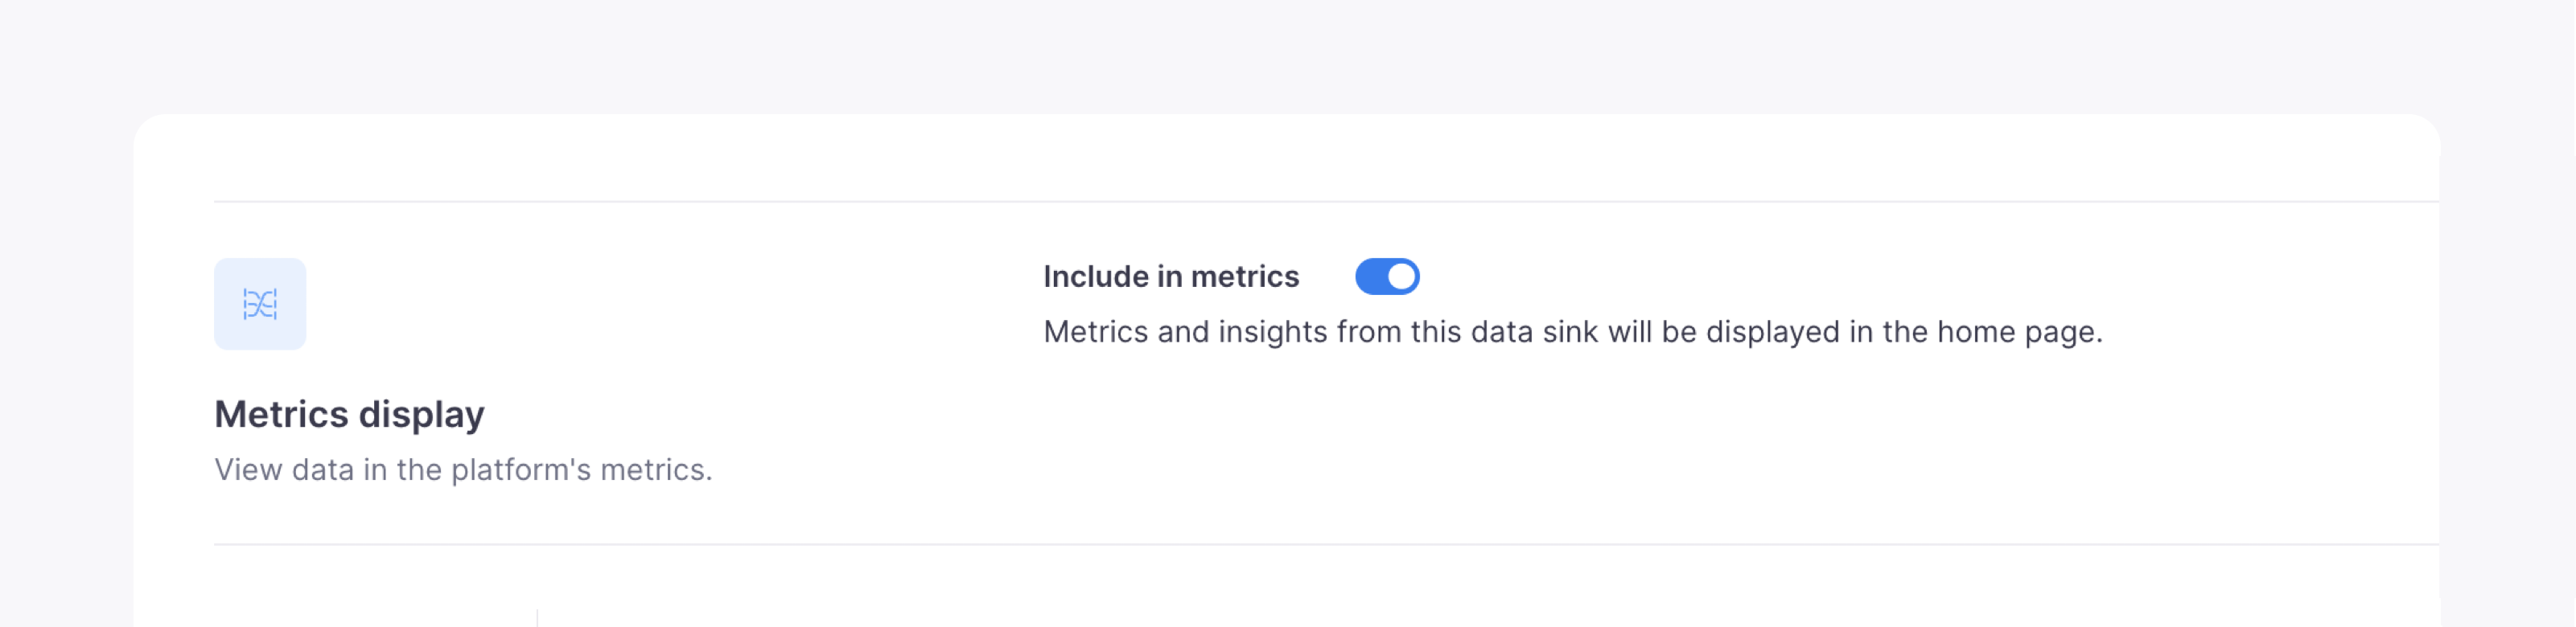Click the metrics and insights description sentence
Screen dimensions: 2576x627
coord(1573,331)
